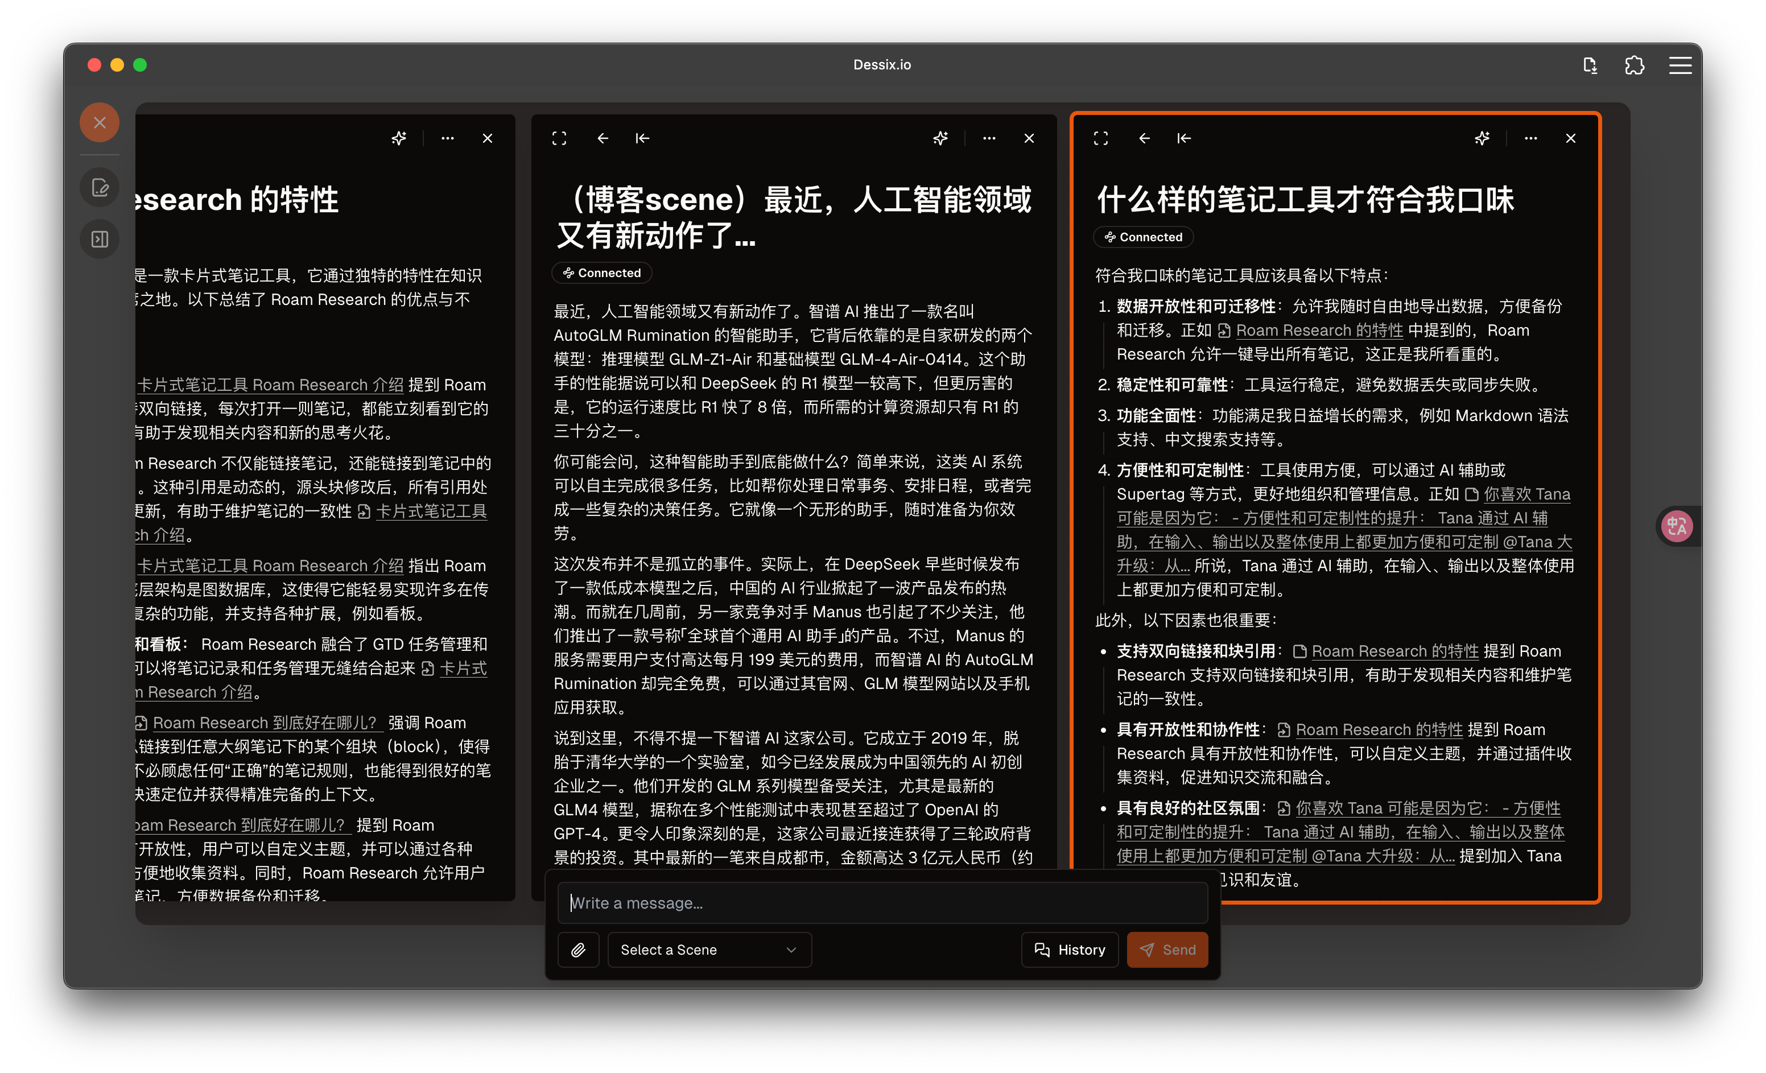Toggle Connected status on rightmost note
Screen dimensions: 1766x1073
coord(1142,237)
